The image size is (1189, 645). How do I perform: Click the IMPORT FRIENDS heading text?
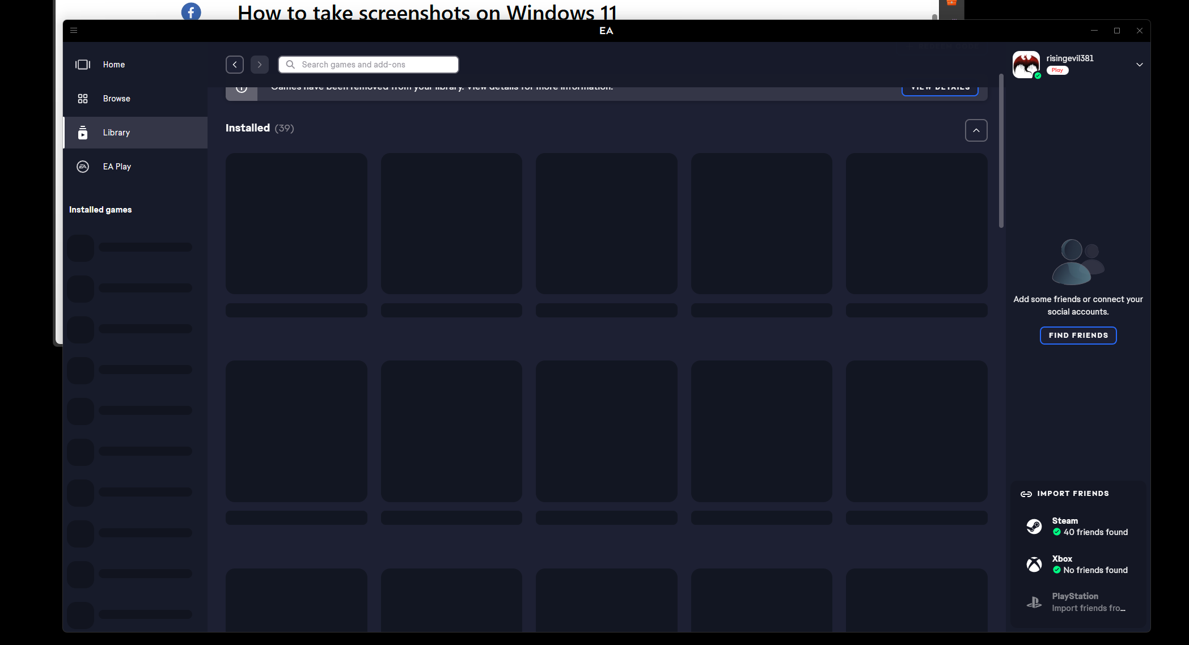point(1073,494)
